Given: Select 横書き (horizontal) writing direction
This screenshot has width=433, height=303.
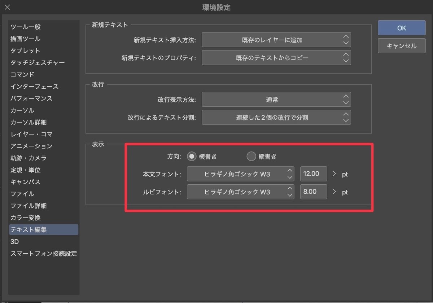Looking at the screenshot, I should [x=192, y=156].
